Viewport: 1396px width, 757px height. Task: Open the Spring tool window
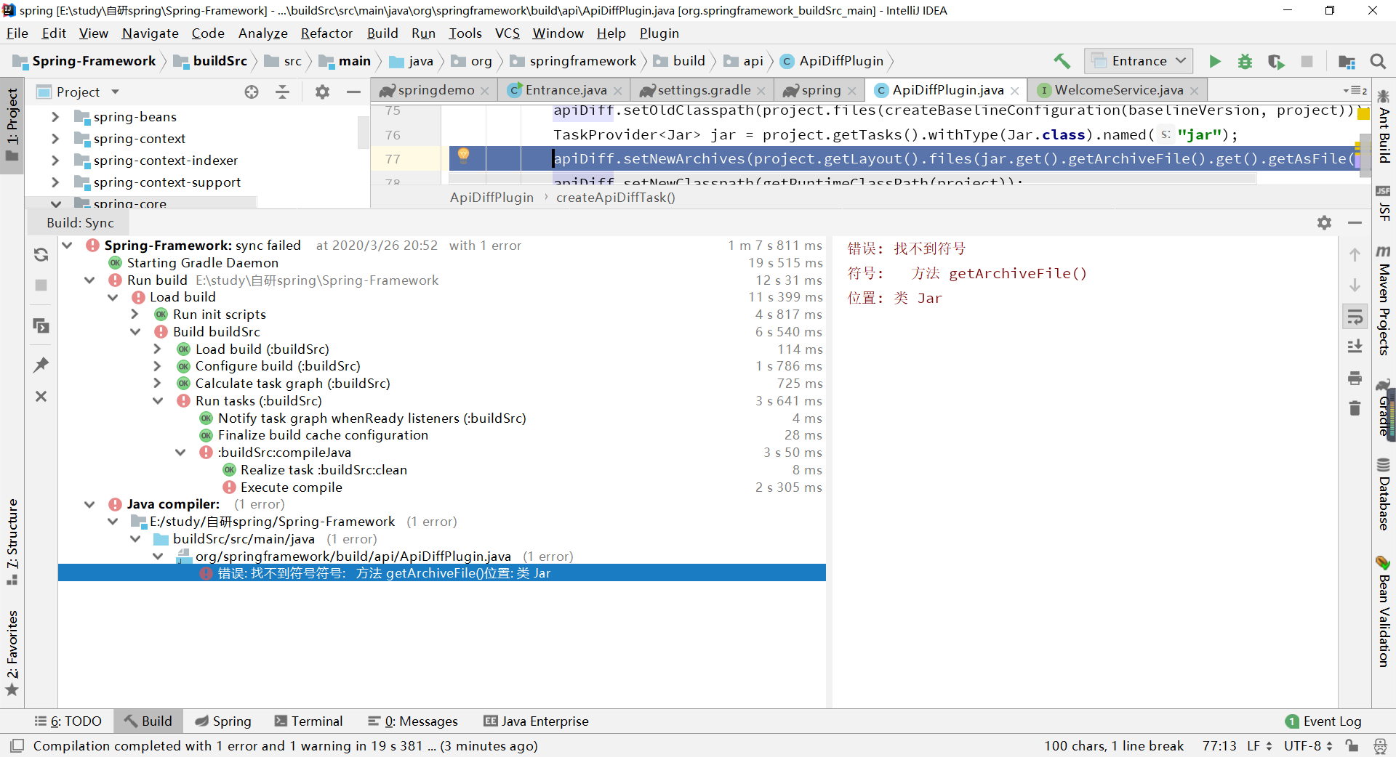[223, 721]
